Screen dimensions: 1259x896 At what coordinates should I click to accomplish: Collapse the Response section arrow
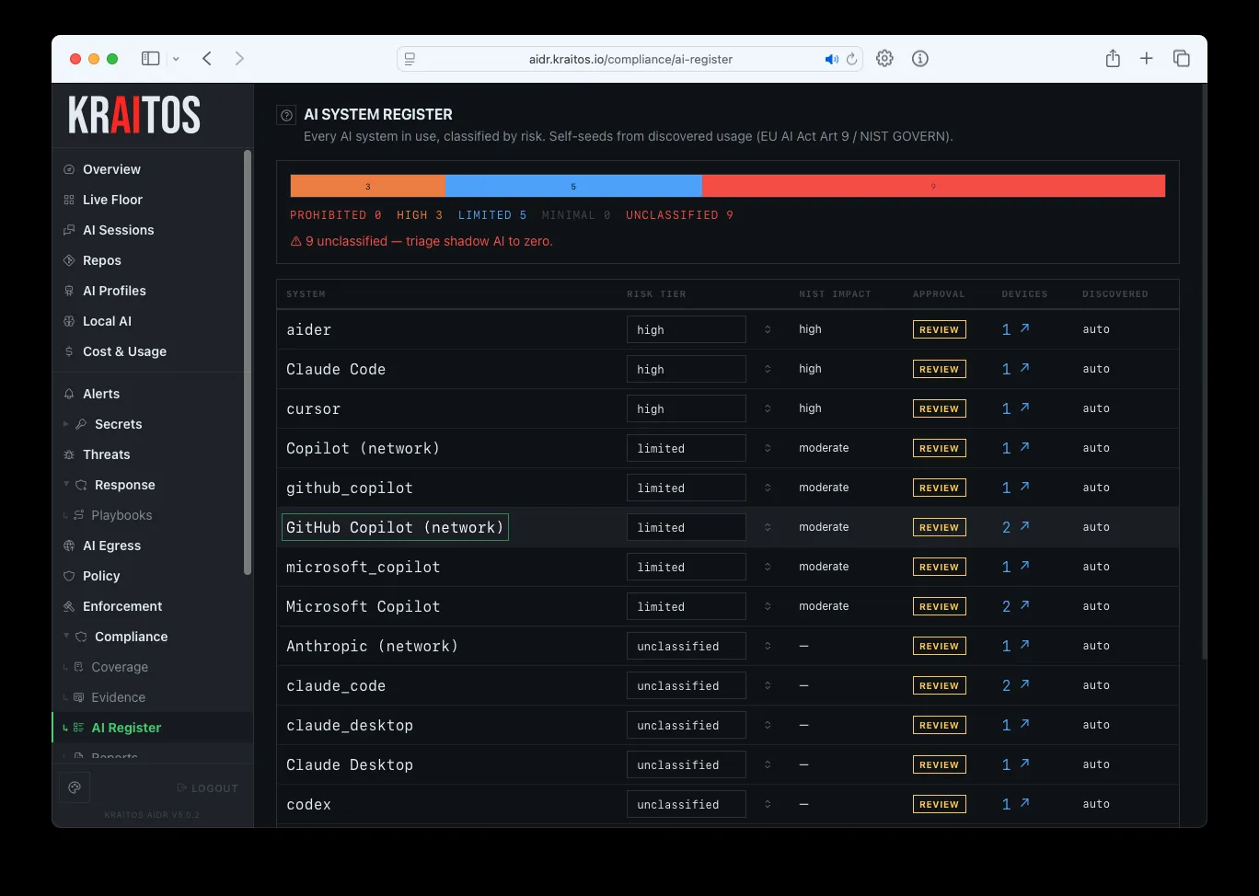(66, 485)
